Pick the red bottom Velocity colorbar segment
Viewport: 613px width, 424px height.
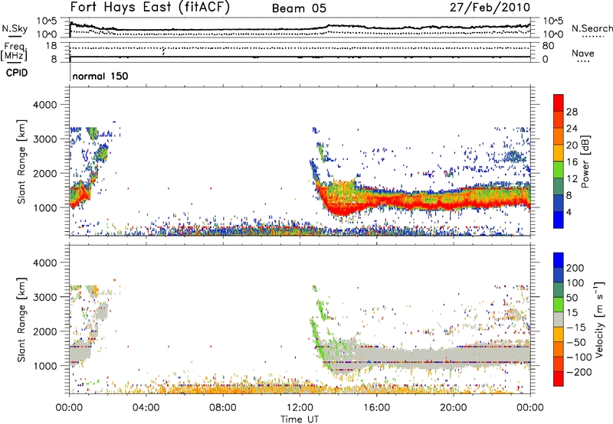[x=559, y=379]
